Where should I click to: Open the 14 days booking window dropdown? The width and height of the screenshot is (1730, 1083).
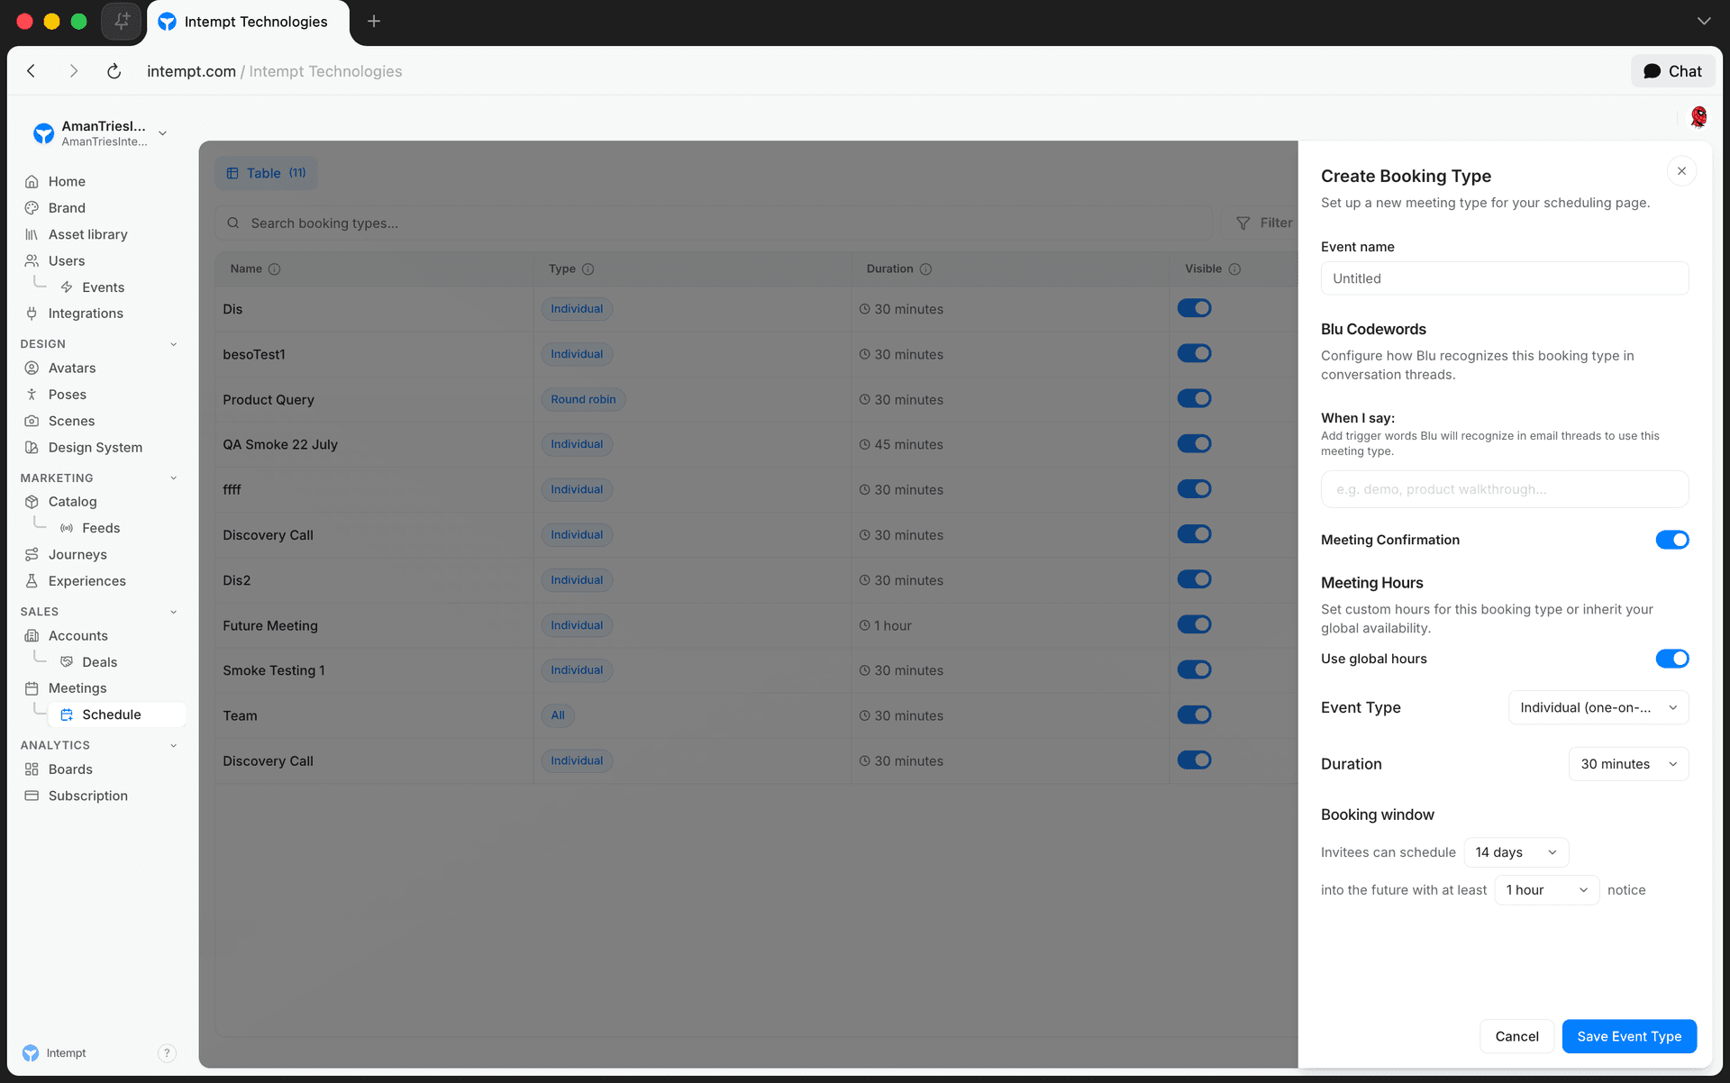(x=1516, y=852)
